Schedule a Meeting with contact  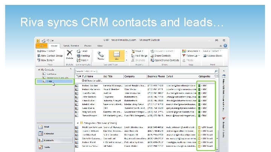tap(83, 56)
